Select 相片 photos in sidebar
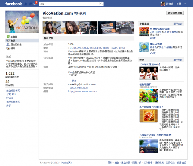 [x=13, y=48]
